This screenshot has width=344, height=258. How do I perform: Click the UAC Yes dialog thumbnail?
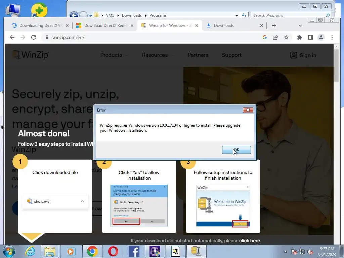139,206
